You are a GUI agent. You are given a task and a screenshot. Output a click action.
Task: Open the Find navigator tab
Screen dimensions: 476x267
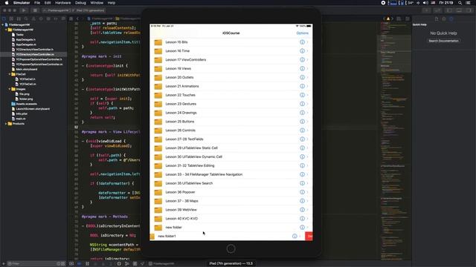click(x=26, y=19)
